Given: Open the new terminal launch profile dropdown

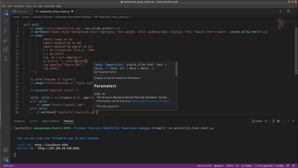Looking at the screenshot, I should tap(269, 121).
